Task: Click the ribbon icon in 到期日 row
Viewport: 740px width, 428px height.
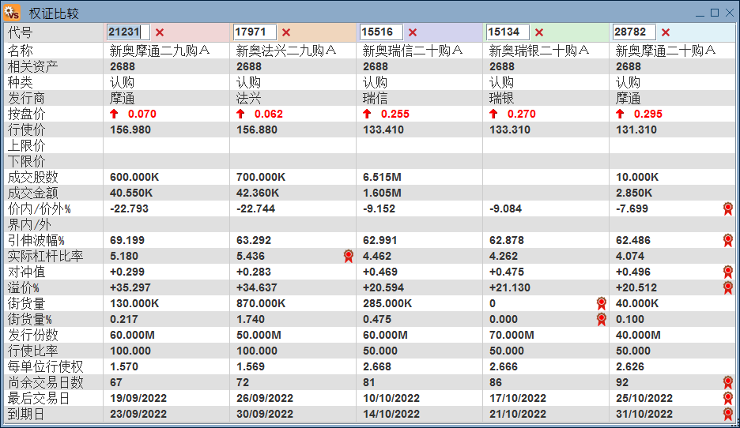Action: pyautogui.click(x=728, y=414)
